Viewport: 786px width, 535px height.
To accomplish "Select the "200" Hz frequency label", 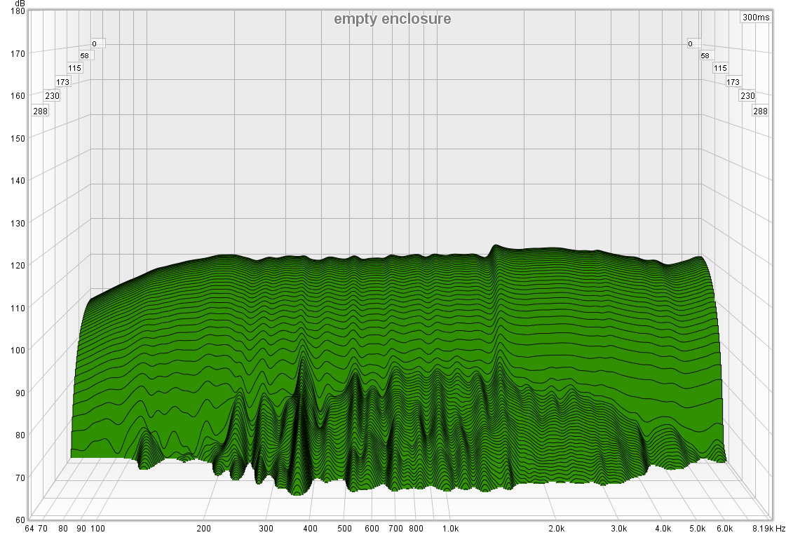I will 203,529.
